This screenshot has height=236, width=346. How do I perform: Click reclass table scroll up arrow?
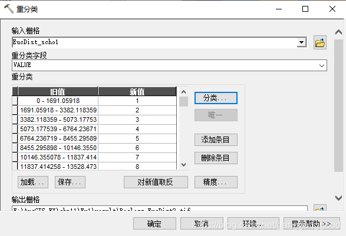click(183, 92)
